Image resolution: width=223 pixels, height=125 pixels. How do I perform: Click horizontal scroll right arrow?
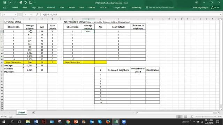click(218, 112)
